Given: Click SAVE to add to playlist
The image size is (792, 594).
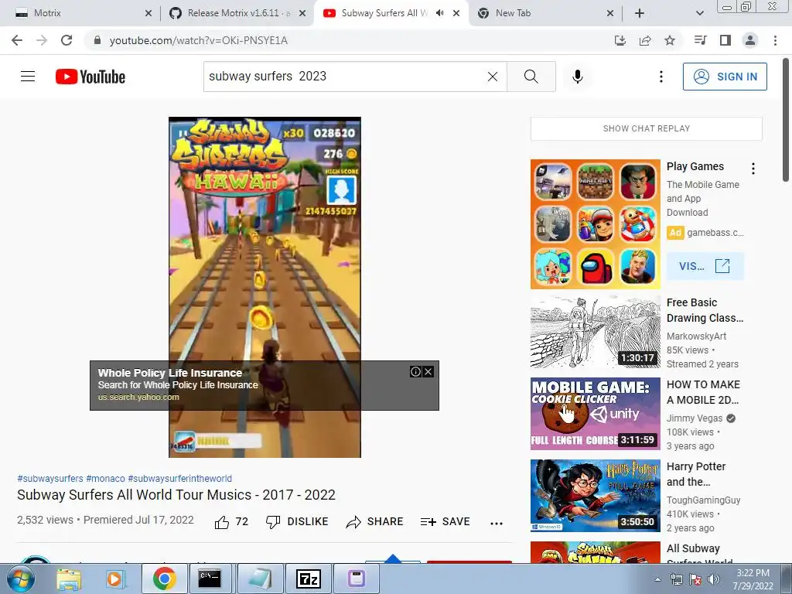Looking at the screenshot, I should click(445, 522).
